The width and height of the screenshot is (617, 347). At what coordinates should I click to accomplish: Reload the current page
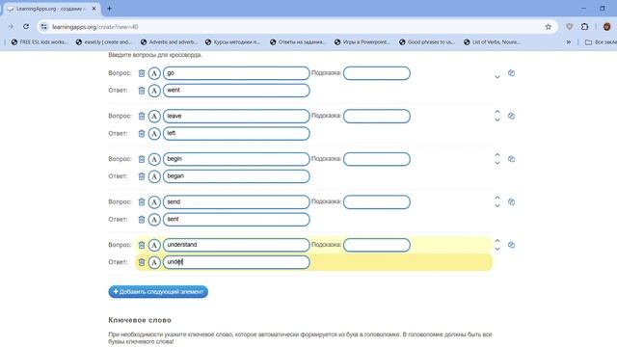pyautogui.click(x=26, y=27)
